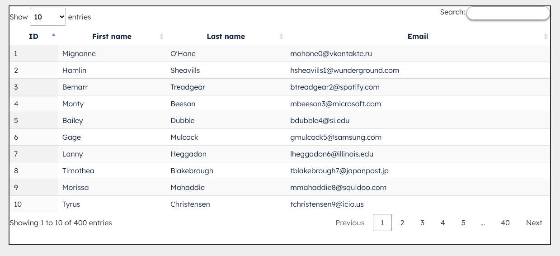This screenshot has height=256, width=560.
Task: Click the Last name sort arrows icon
Action: pyautogui.click(x=281, y=37)
